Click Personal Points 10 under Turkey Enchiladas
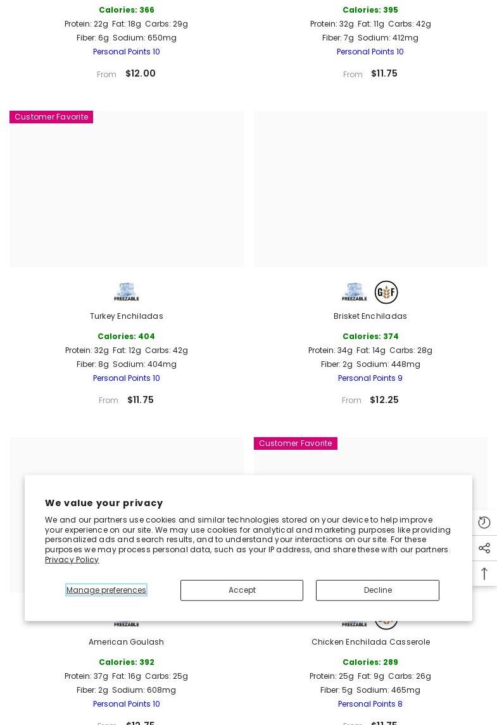Screen dimensions: 497x725 (127, 378)
